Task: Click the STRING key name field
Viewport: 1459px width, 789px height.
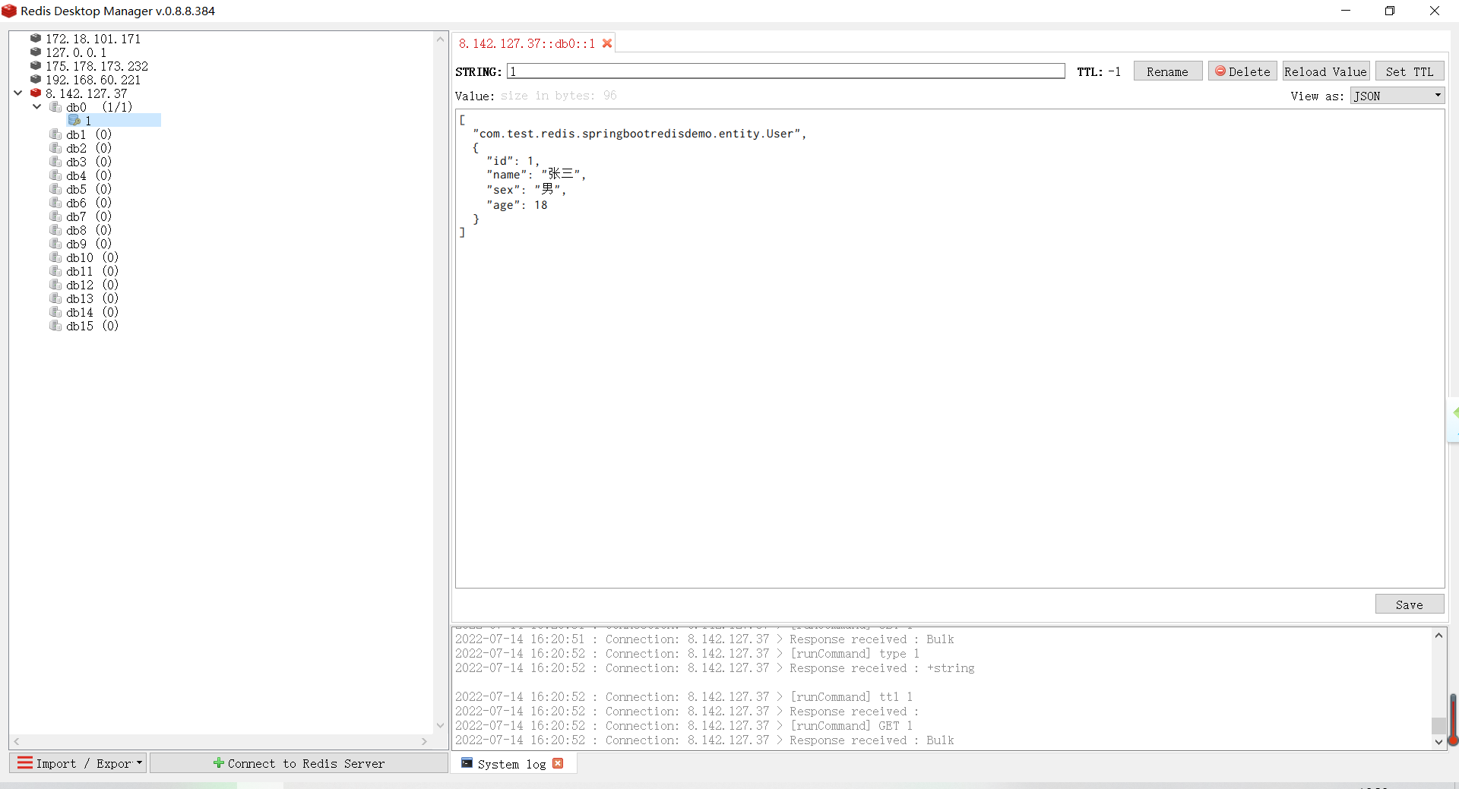Action: [x=786, y=71]
